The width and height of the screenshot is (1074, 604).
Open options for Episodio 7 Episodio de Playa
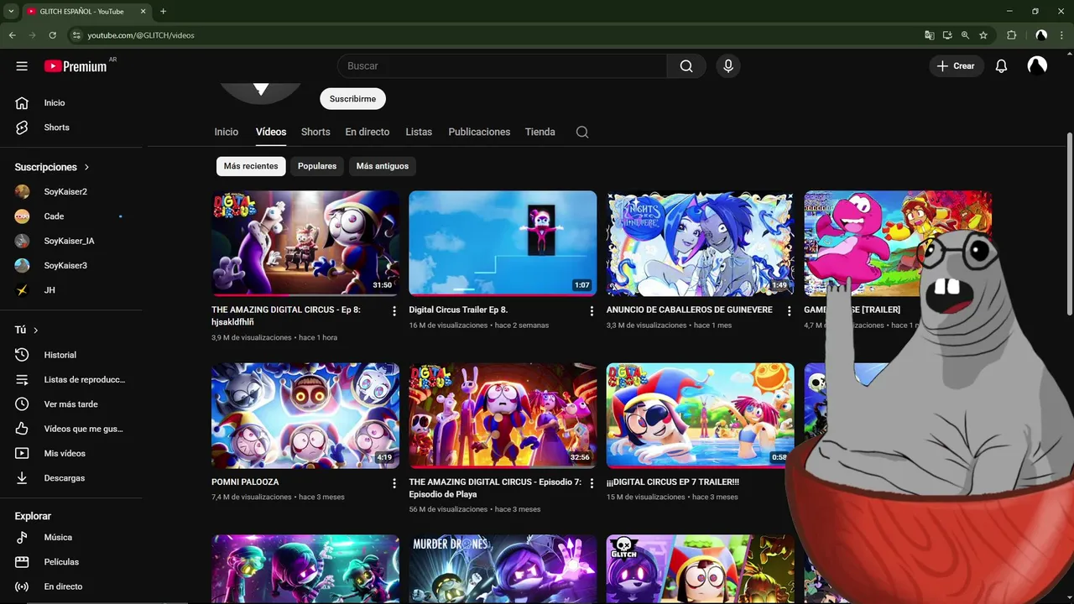[592, 483]
